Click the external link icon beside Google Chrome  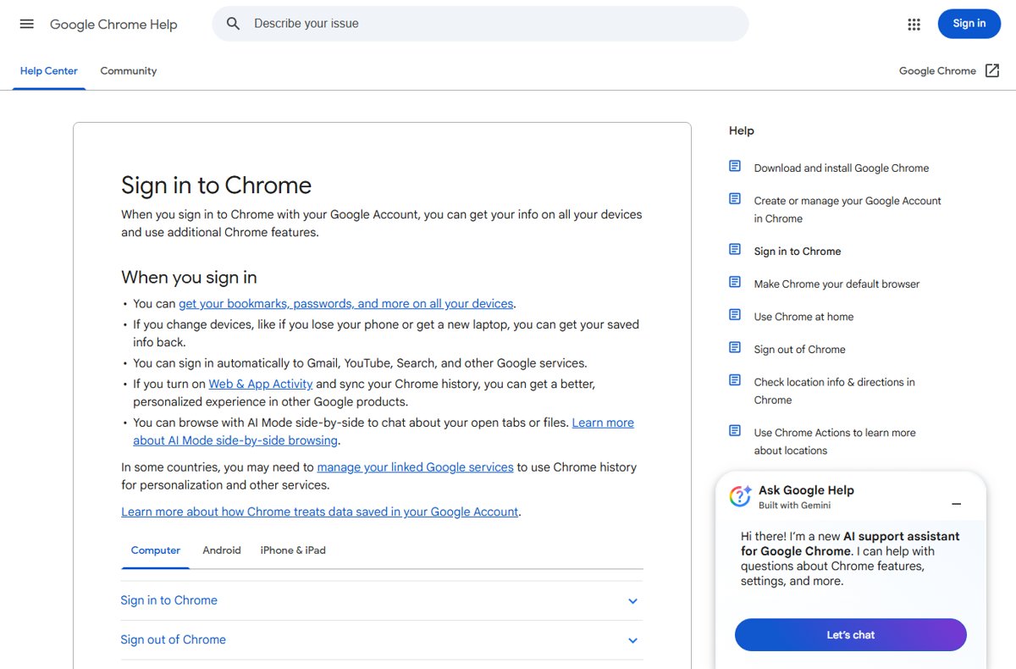pyautogui.click(x=992, y=71)
